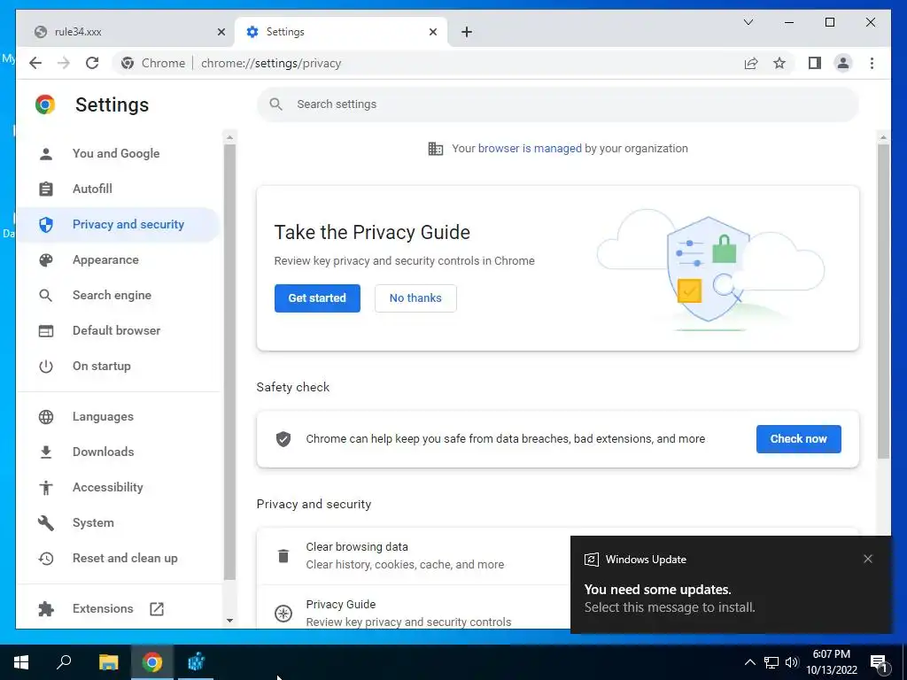Close the rule34.xxx tab

[x=221, y=32]
